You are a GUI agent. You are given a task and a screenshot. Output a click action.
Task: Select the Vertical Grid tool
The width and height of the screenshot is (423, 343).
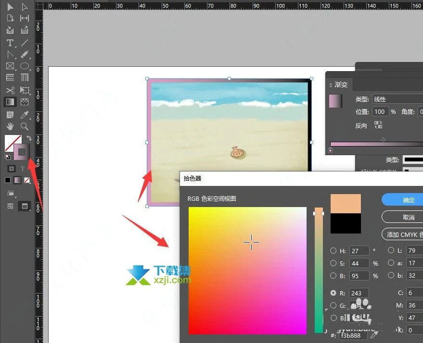[25, 77]
